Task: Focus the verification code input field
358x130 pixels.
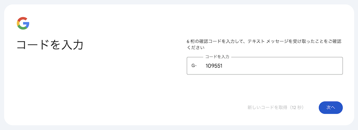Action: (x=265, y=66)
